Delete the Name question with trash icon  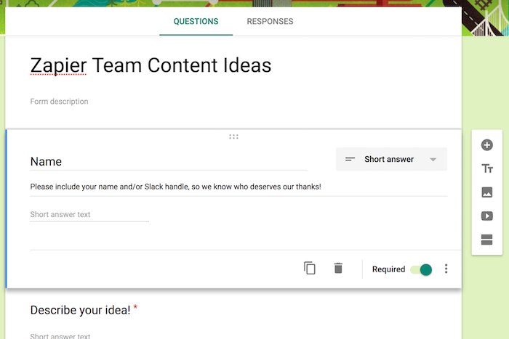pos(338,269)
